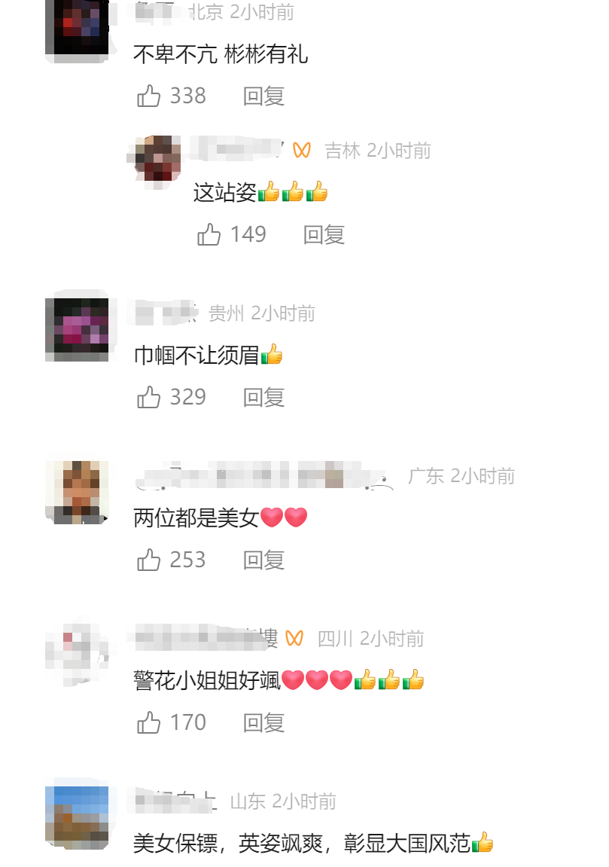This screenshot has width=609, height=867.
Task: Like the 警花小姐姐好飒 comment
Action: (x=148, y=722)
